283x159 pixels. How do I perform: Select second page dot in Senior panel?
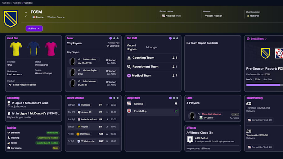pos(114,38)
